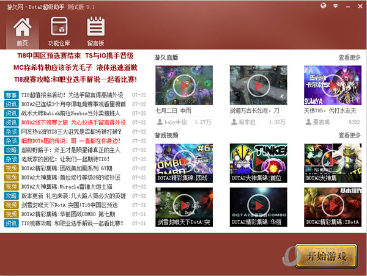The height and width of the screenshot is (276, 367).
Task: Open bottom news TI8观赛攻略 row
Action: 72,223
